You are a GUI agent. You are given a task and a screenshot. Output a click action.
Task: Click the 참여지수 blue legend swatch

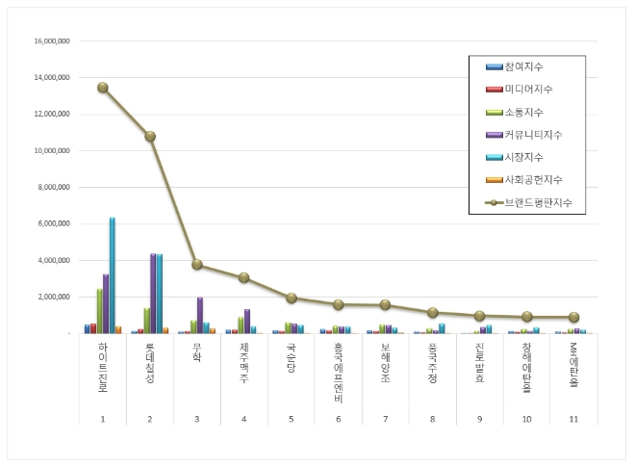(x=495, y=66)
